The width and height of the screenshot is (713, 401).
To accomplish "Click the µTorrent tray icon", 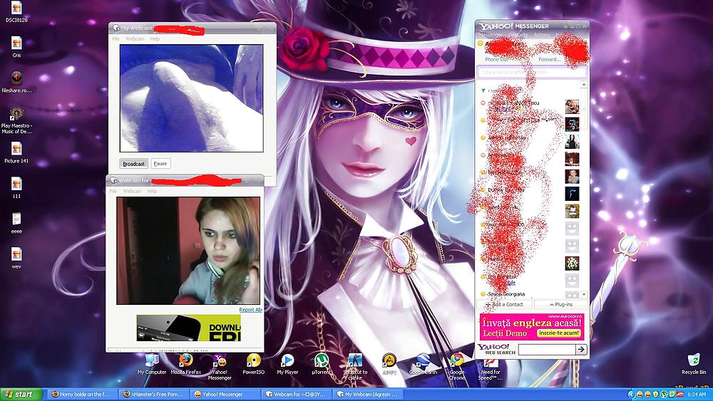I will 663,394.
